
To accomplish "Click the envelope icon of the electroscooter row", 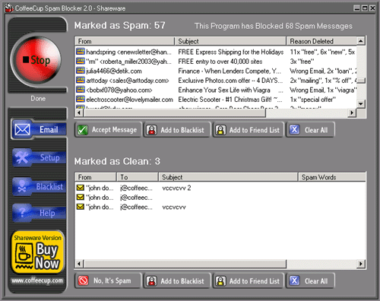I will tap(81, 99).
